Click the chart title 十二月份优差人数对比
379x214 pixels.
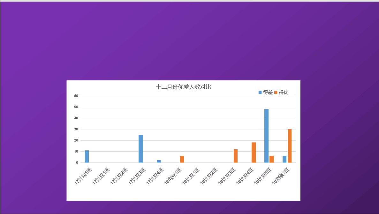click(x=183, y=87)
